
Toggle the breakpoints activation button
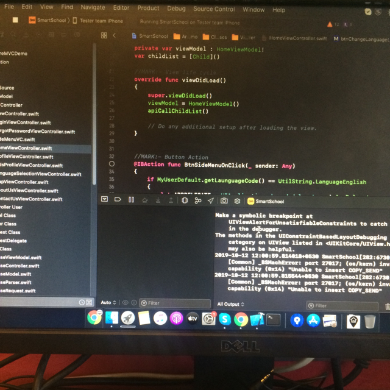tap(118, 200)
